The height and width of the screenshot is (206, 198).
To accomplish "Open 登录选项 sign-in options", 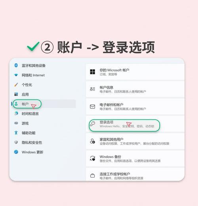I will (x=135, y=124).
